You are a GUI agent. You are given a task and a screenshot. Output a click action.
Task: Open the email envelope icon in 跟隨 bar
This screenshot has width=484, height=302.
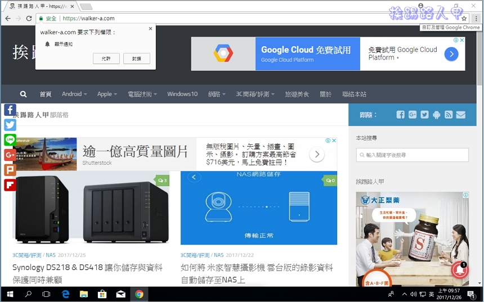[460, 115]
